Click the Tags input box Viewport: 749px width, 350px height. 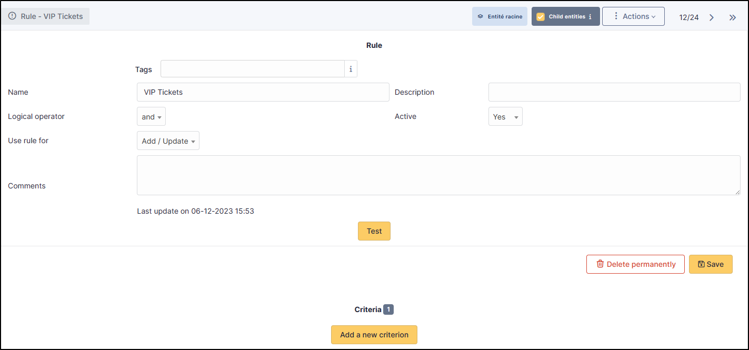tap(252, 69)
